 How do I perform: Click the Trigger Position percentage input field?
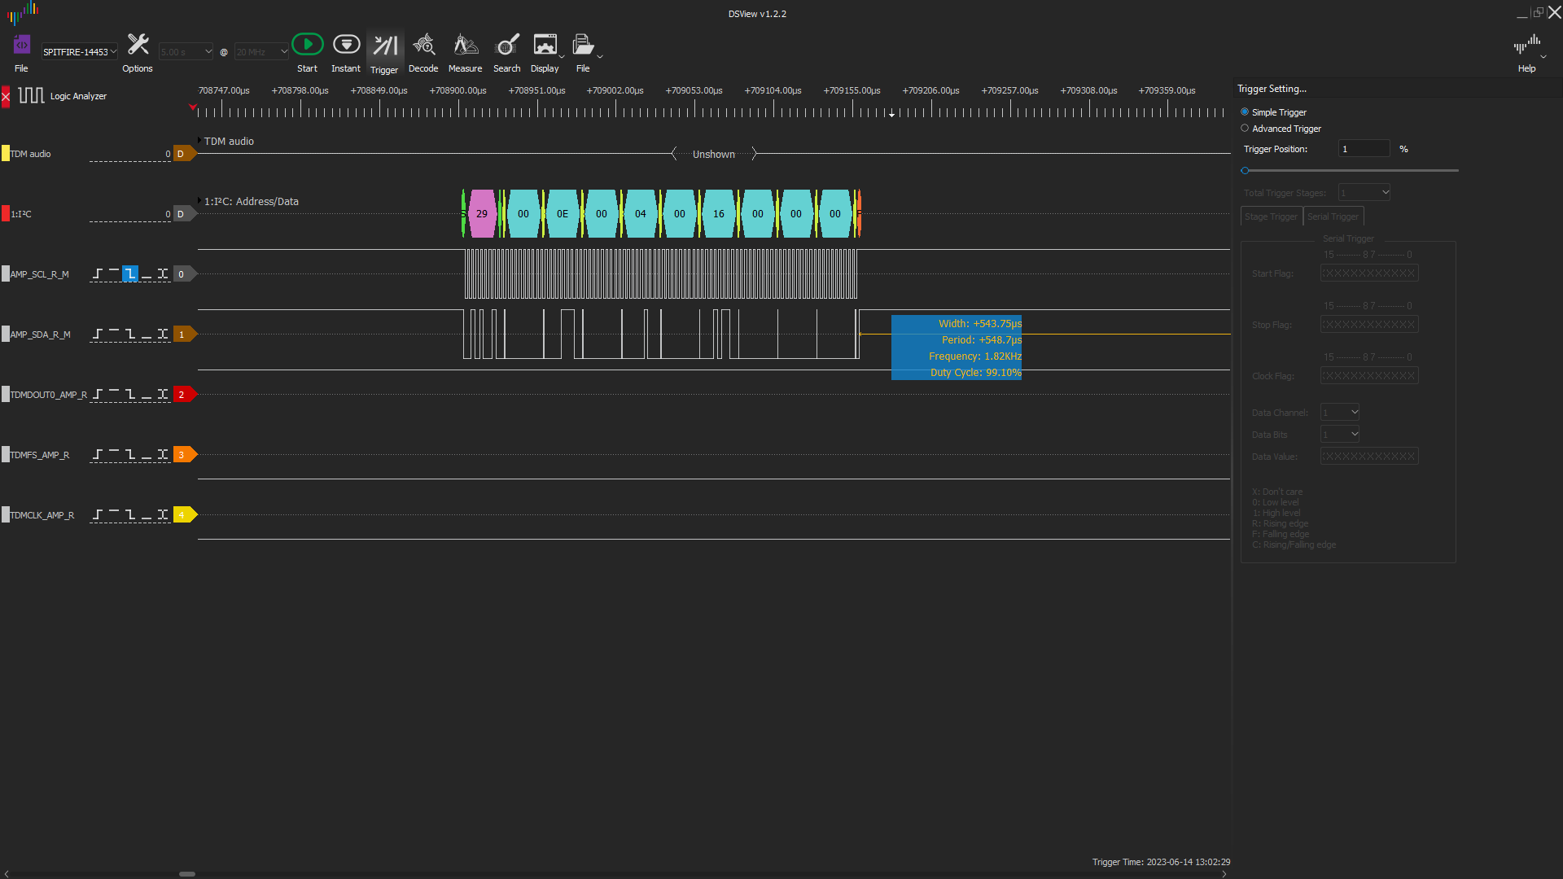(x=1363, y=148)
